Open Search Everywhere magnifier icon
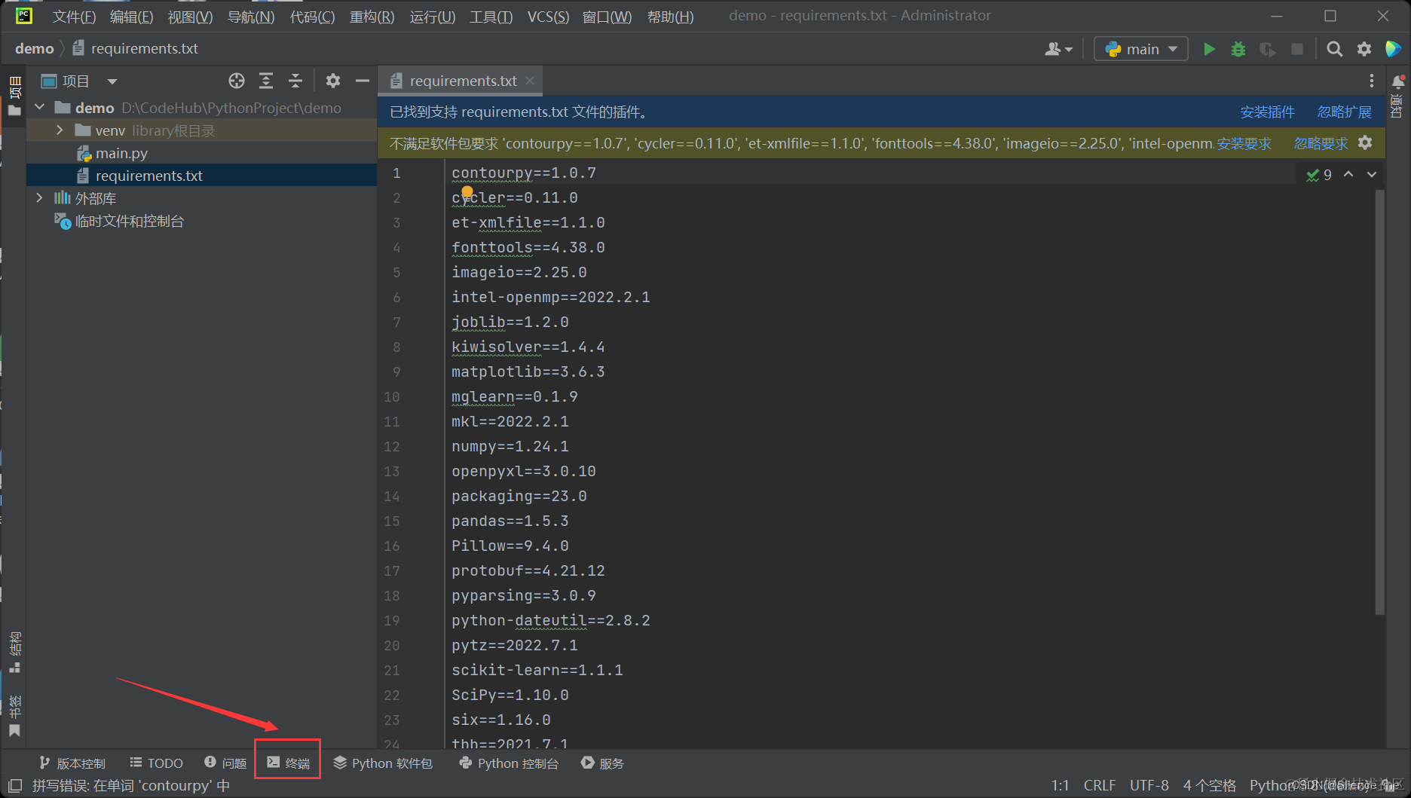Screen dimensions: 1411x798 click(1334, 49)
